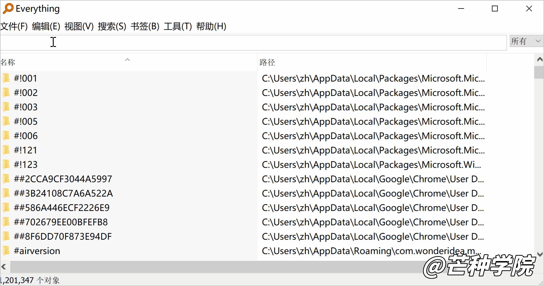Focus the search input field
Screen dimensions: 544x286
coord(253,43)
